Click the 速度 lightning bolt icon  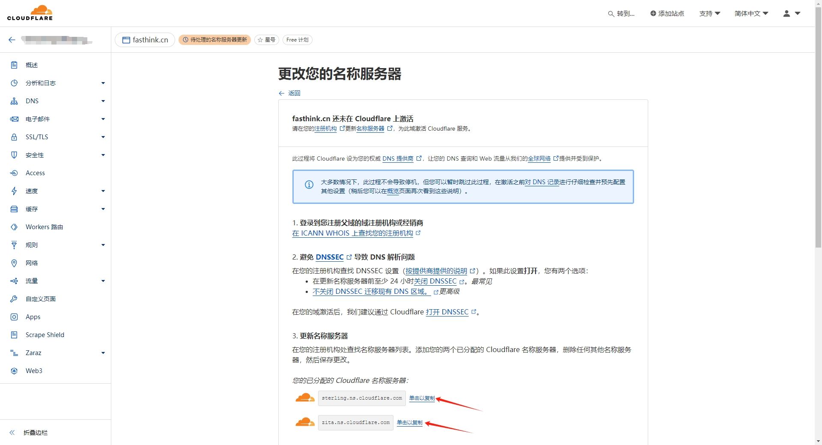coord(14,191)
